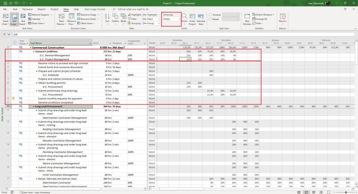Open the Help tab
This screenshot has height=194, width=358.
tap(76, 9)
